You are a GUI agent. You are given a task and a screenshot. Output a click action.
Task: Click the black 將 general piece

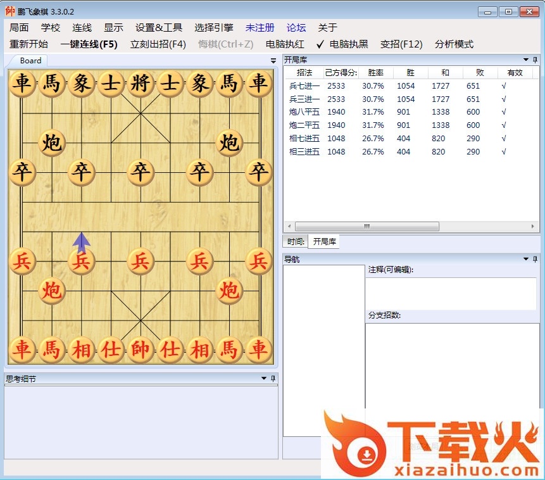pyautogui.click(x=141, y=84)
